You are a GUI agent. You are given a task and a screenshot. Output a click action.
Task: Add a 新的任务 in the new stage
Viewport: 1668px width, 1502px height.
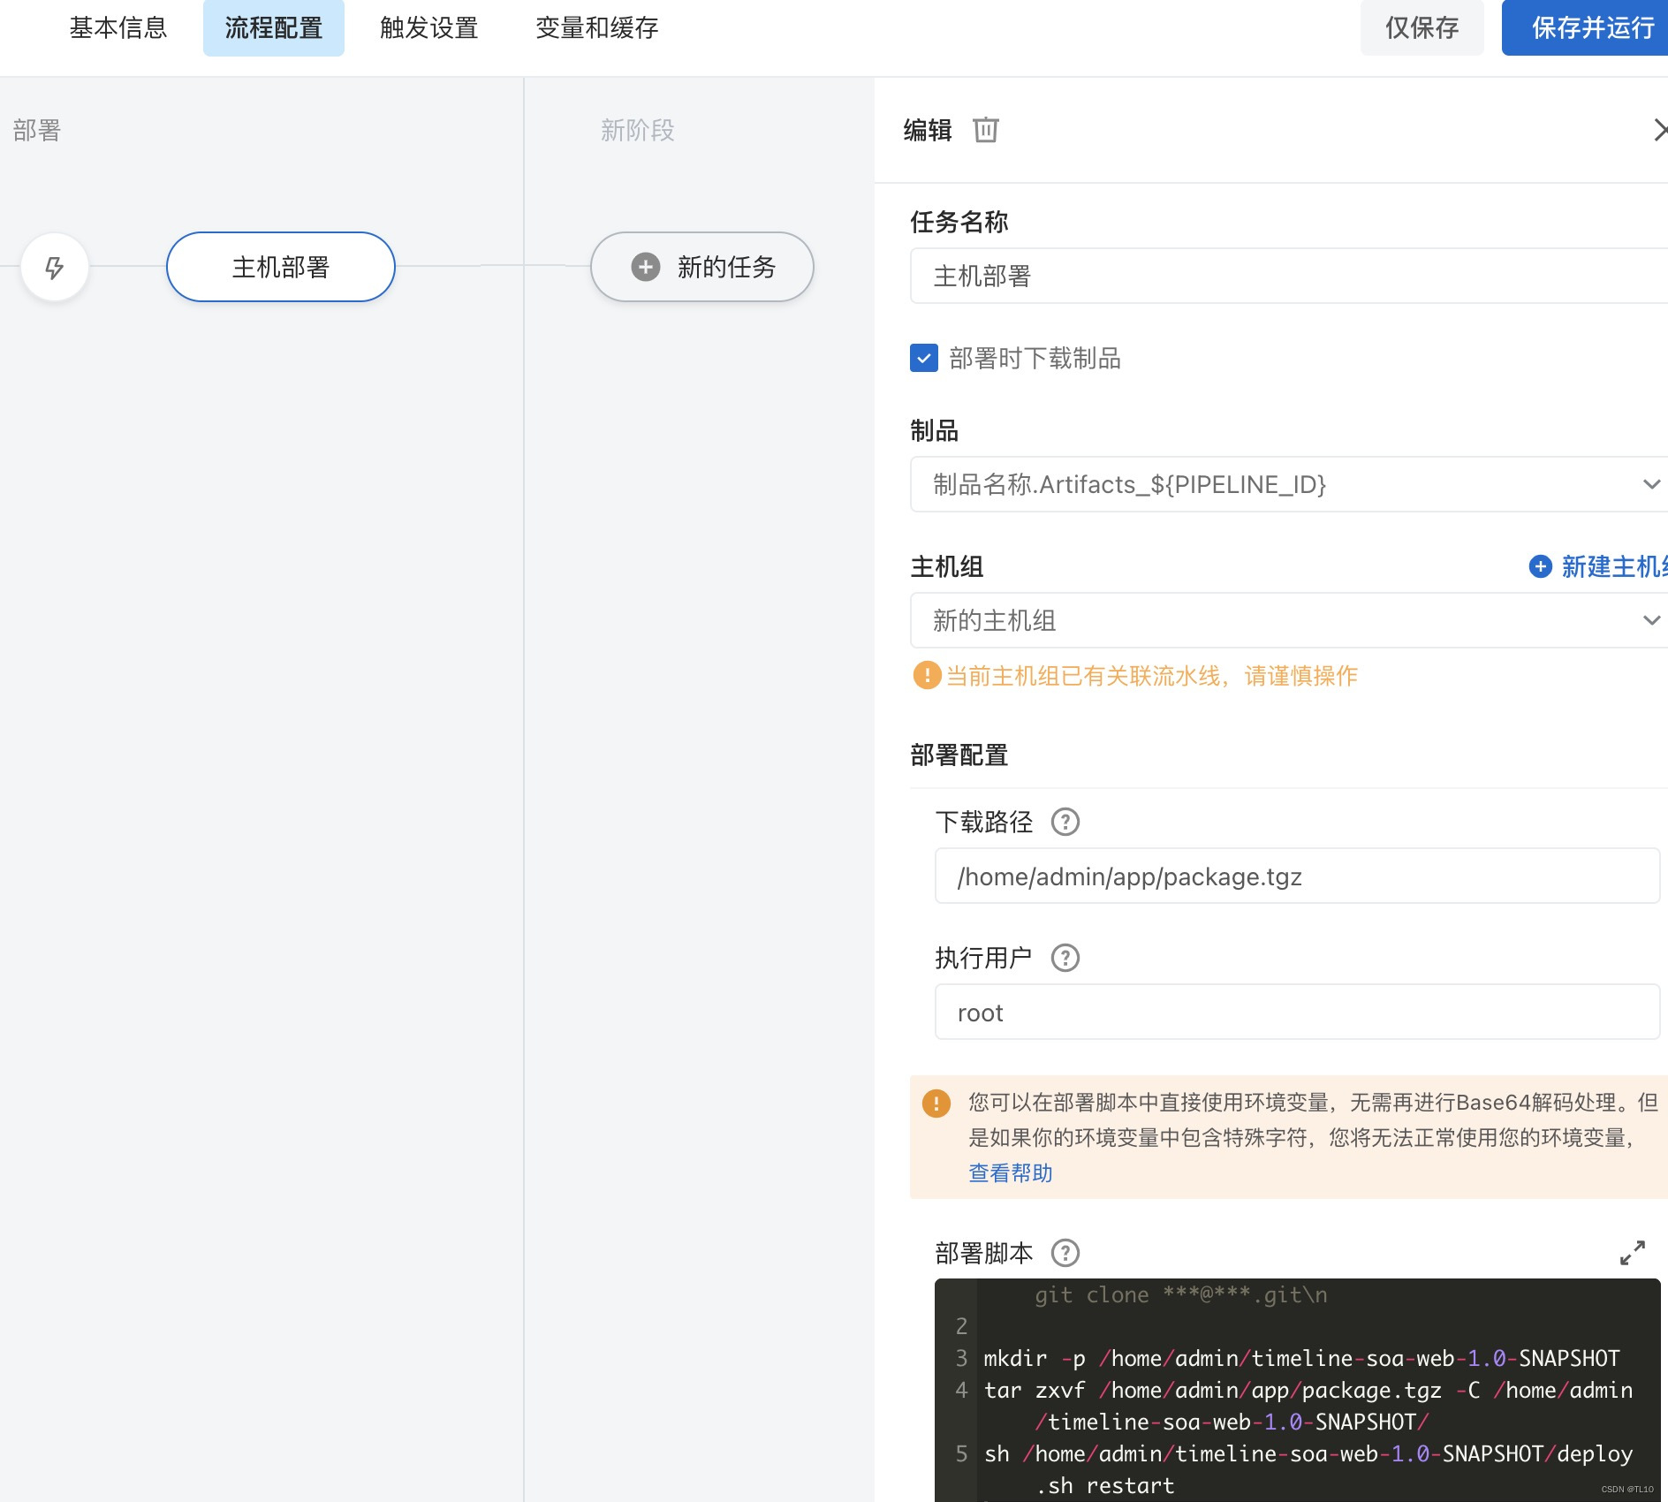coord(702,267)
